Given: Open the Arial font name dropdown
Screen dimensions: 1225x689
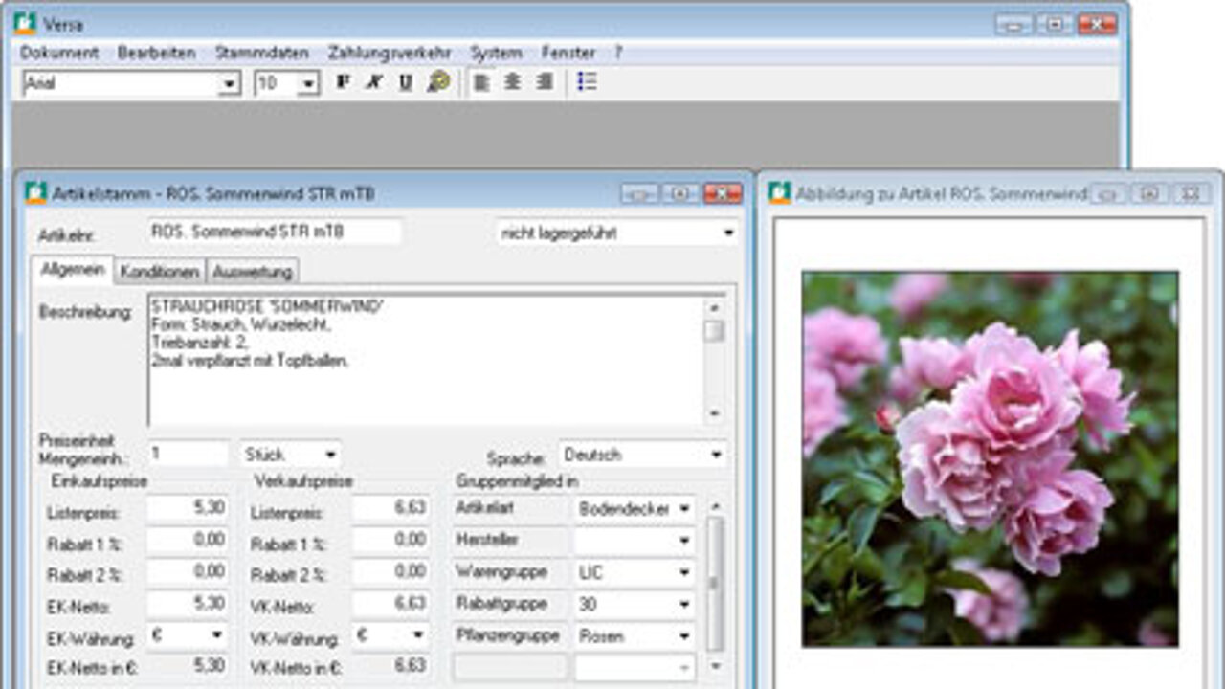Looking at the screenshot, I should tap(229, 84).
